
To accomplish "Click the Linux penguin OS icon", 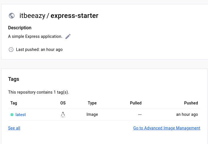I will [63, 115].
